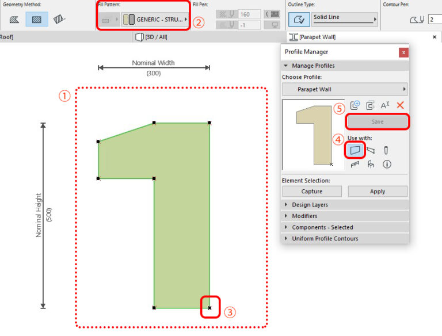Rename the current profile
The height and width of the screenshot is (336, 442).
click(x=385, y=105)
